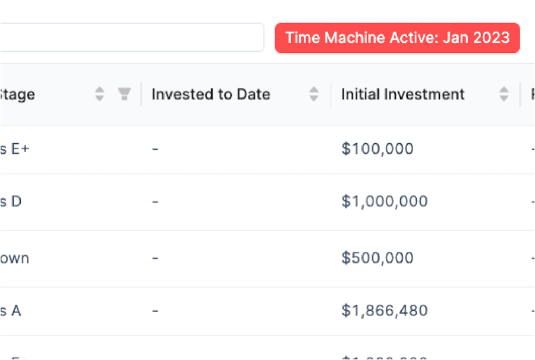Select the $500,000 initial investment cell

(377, 258)
